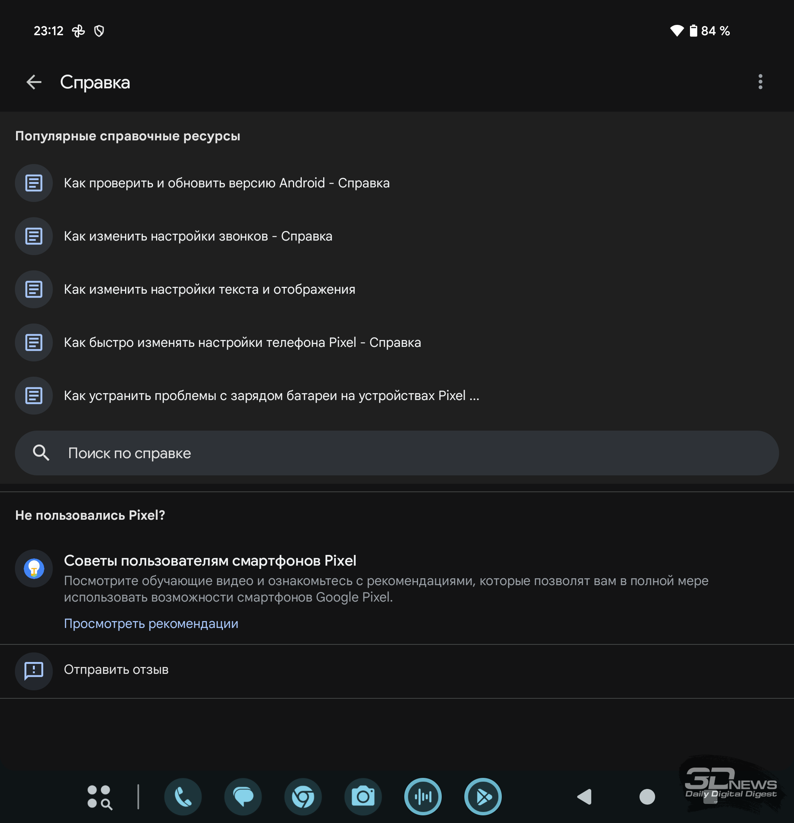Click the Популярные справочные ресурсы heading
The width and height of the screenshot is (794, 823).
[128, 136]
